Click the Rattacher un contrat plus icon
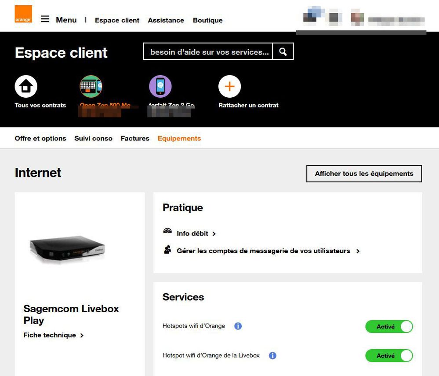 (229, 86)
